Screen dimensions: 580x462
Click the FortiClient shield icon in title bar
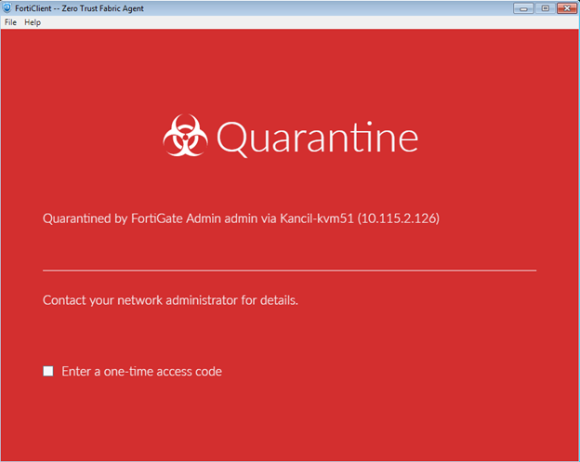coord(7,7)
